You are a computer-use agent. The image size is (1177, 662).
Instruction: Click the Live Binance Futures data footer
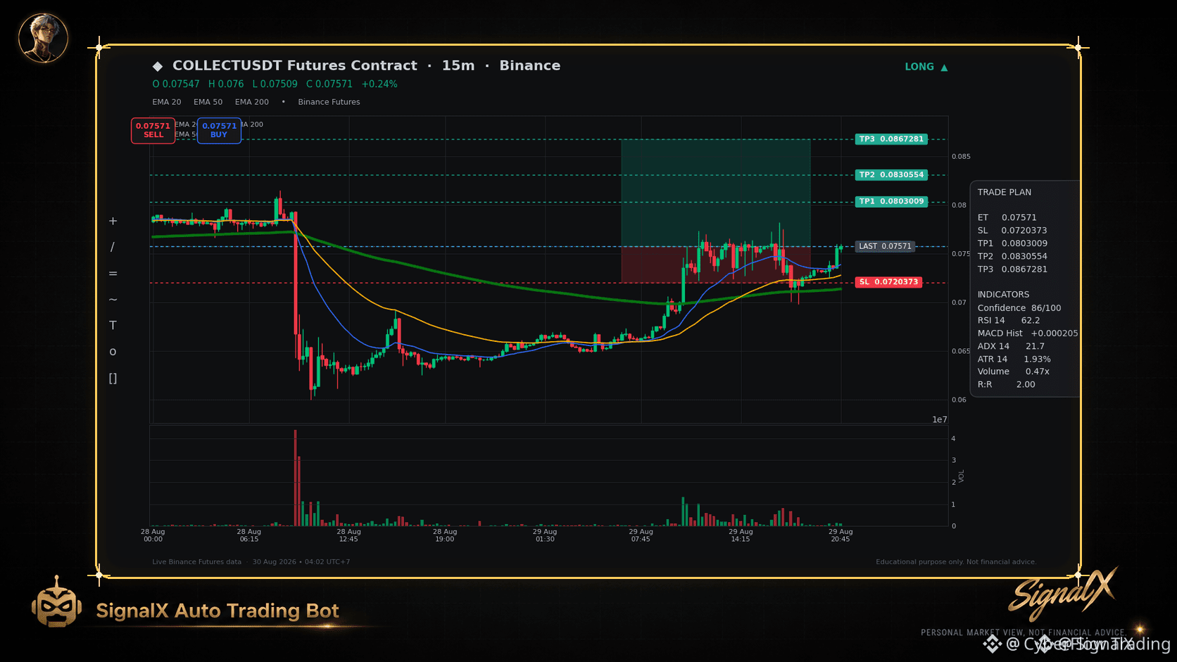tap(196, 562)
